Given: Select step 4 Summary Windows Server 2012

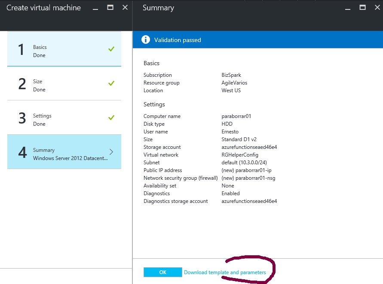Looking at the screenshot, I should coord(64,151).
